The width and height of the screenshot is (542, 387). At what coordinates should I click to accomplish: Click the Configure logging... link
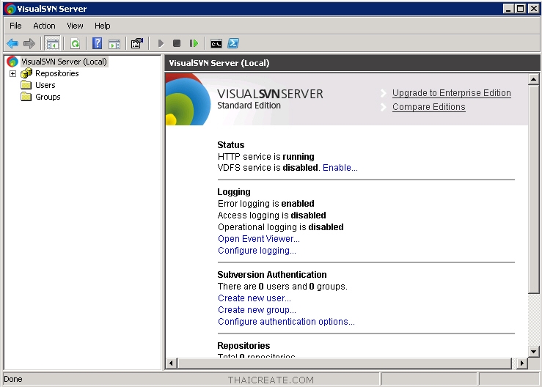(257, 251)
